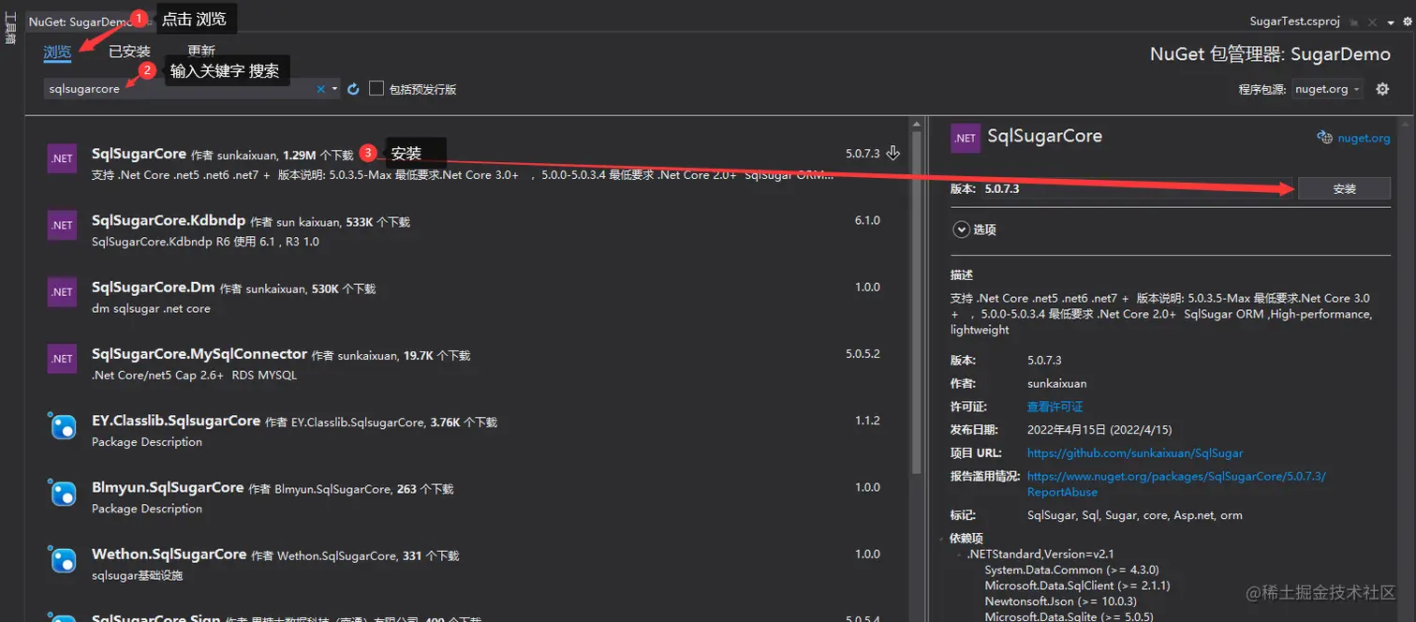This screenshot has height=622, width=1416.
Task: Select the SqlSugarCore.MySqlConnector package
Action: coord(468,363)
